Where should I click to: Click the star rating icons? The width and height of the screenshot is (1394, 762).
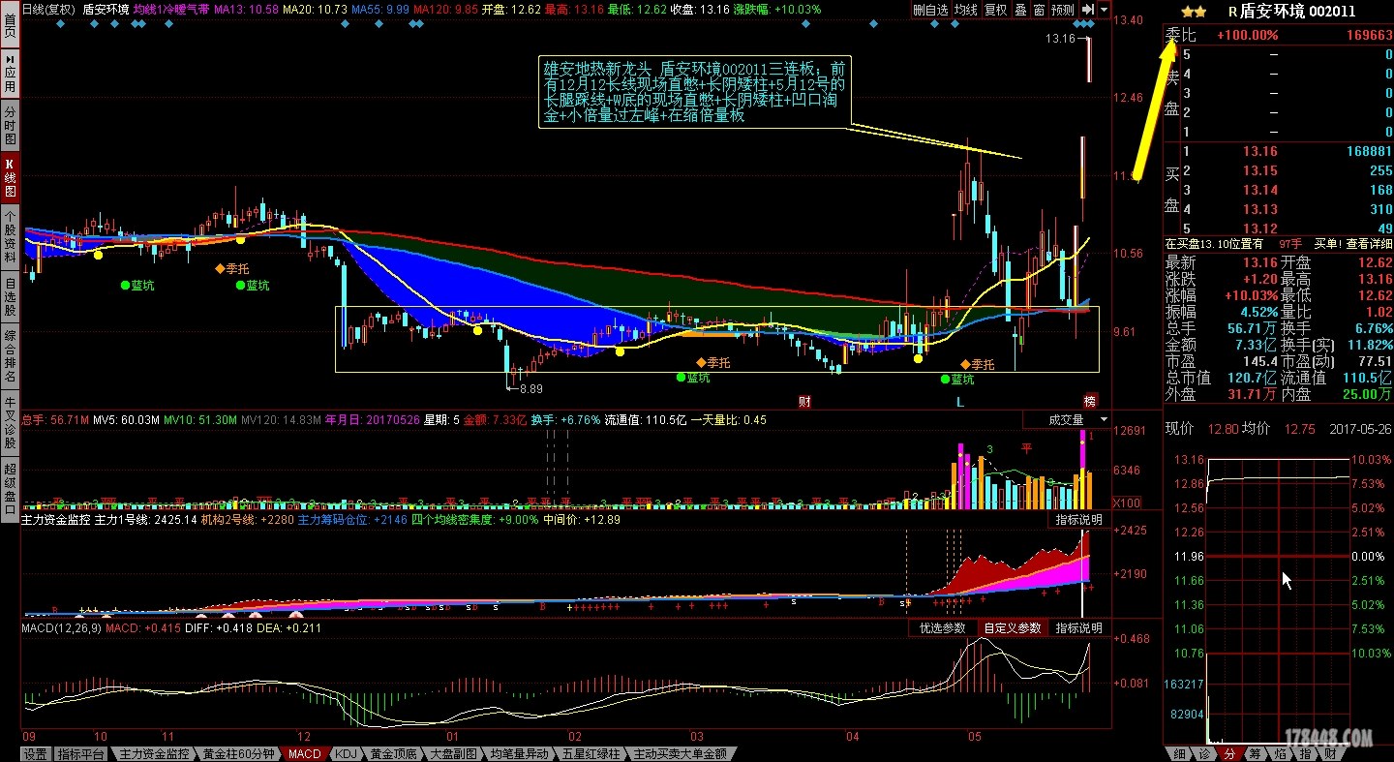click(1194, 12)
